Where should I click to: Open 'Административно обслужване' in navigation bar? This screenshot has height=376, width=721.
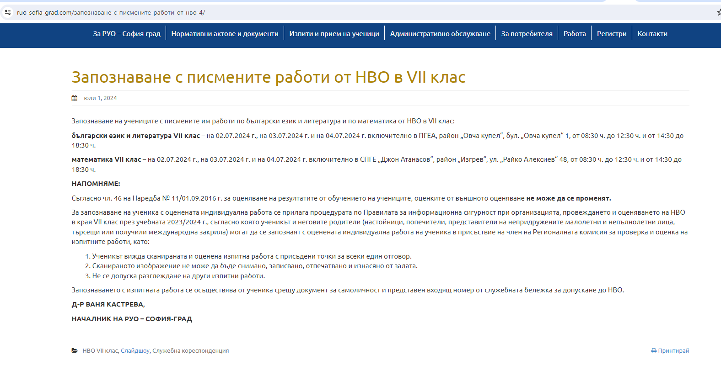(x=440, y=34)
